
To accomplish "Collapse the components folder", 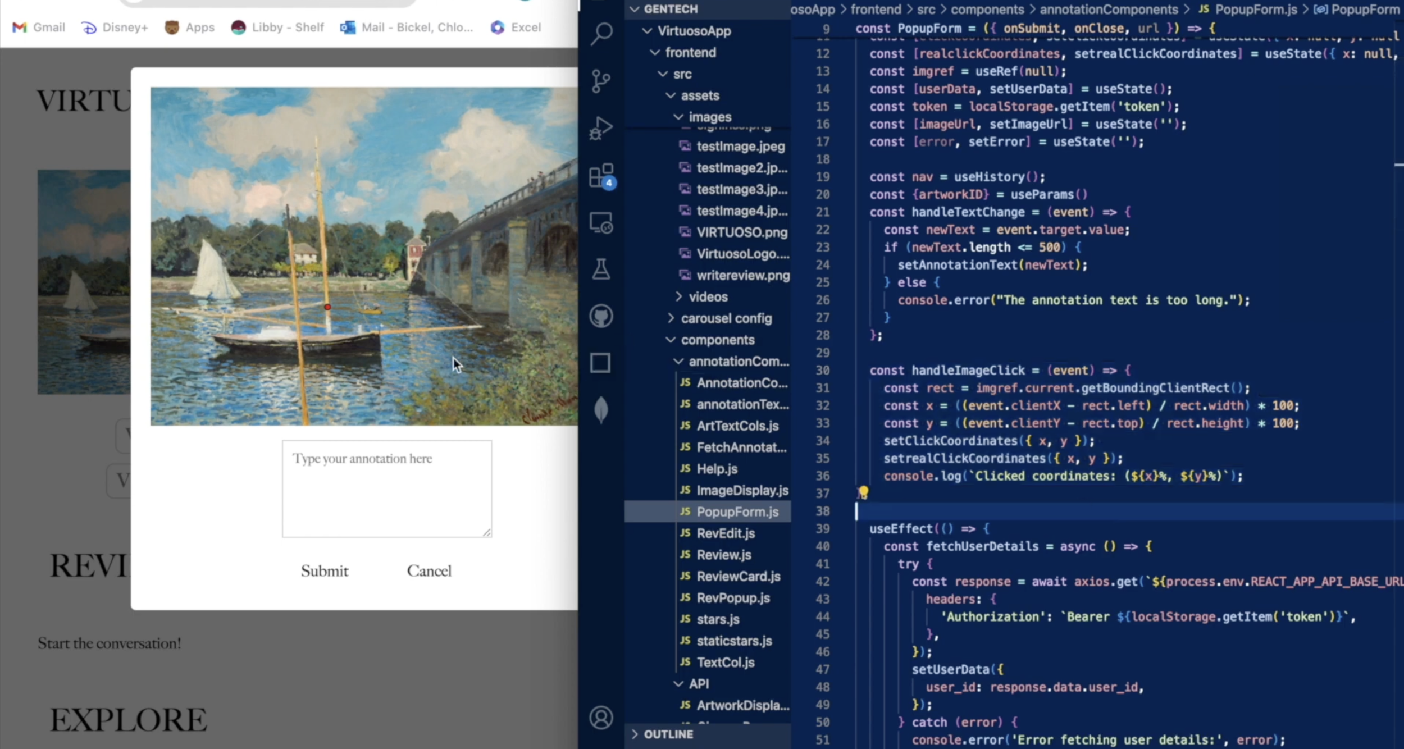I will coord(717,340).
